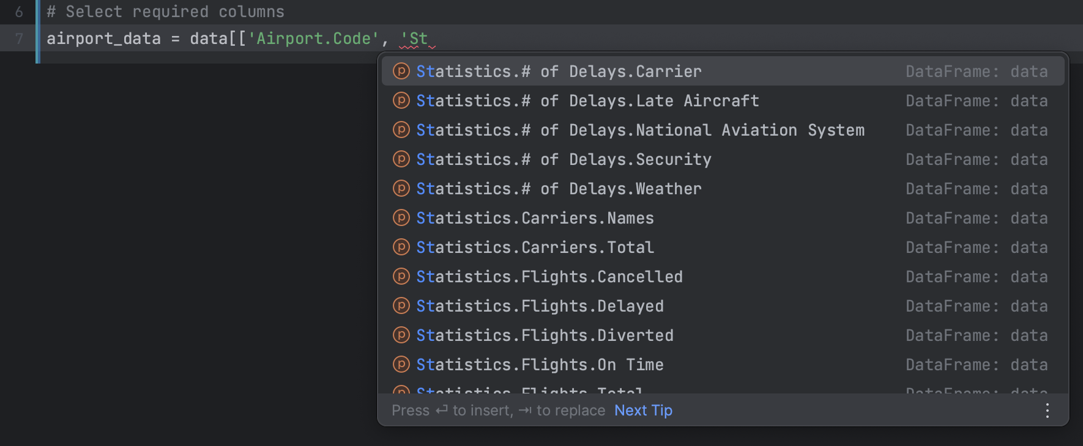Screen dimensions: 1083x446
Task: Pick Statistics.Carriers.Total from the list
Action: [x=535, y=247]
